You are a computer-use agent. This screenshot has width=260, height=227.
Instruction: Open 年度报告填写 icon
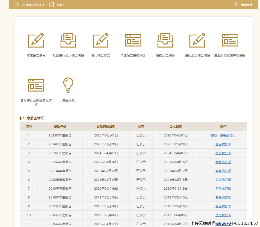click(36, 40)
